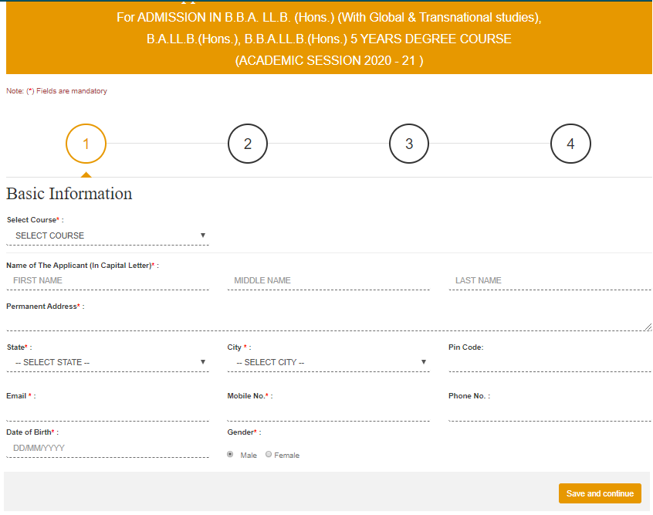Open step 3 in progress bar

(409, 144)
